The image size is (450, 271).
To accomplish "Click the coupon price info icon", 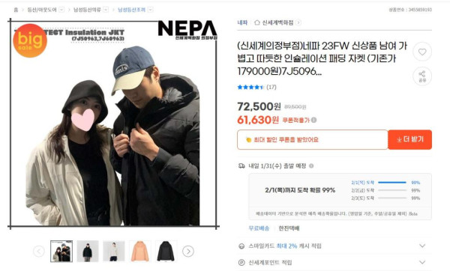I will [314, 120].
